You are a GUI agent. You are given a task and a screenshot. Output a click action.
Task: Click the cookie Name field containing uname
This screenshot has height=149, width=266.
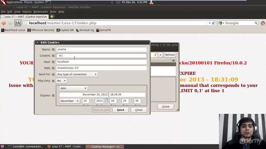[101, 50]
